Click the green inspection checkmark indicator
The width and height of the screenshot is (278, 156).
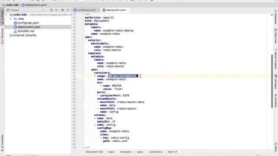[x=271, y=15]
